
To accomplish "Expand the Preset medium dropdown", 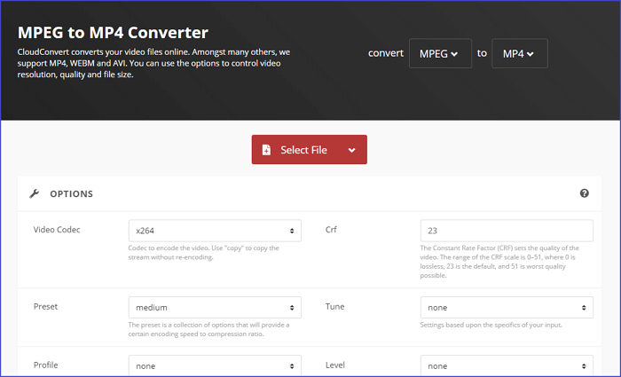I will click(215, 308).
